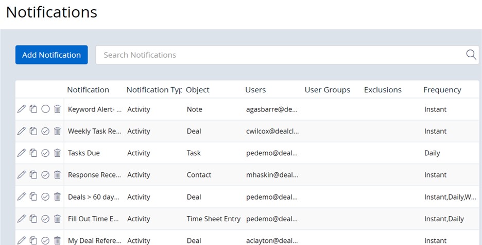Click the search magnifier icon
Viewport: 482px width, 245px height.
pyautogui.click(x=471, y=55)
